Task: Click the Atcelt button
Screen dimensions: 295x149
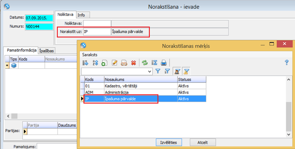Action: pos(202,143)
